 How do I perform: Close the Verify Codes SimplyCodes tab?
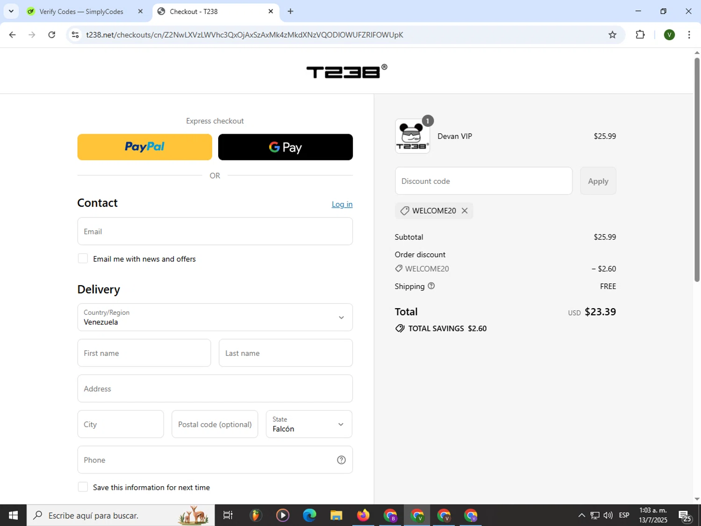coord(140,11)
